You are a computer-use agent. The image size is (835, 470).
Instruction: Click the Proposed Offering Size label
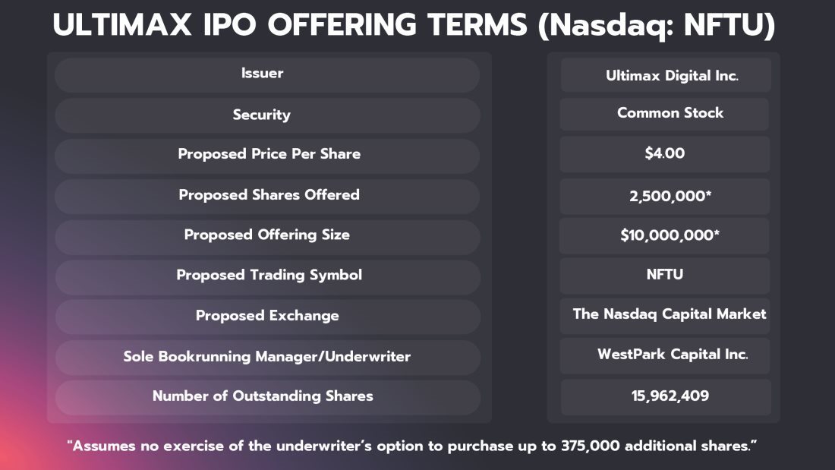(x=267, y=235)
